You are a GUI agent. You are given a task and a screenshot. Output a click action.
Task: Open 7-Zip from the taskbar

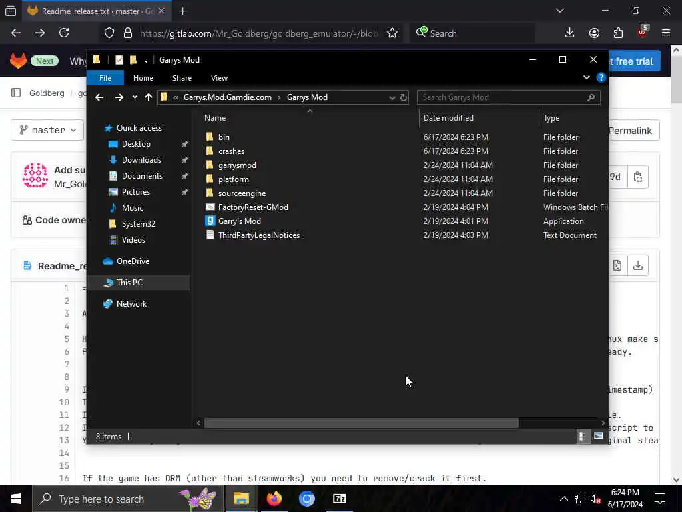point(339,499)
